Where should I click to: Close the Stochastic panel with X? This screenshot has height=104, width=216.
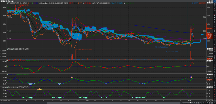[x=212, y=87]
